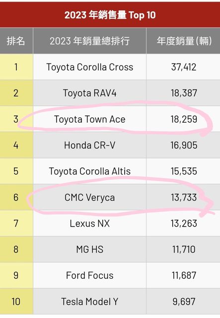The width and height of the screenshot is (220, 318).
Task: Select the Ford Focus entry
Action: pyautogui.click(x=89, y=275)
